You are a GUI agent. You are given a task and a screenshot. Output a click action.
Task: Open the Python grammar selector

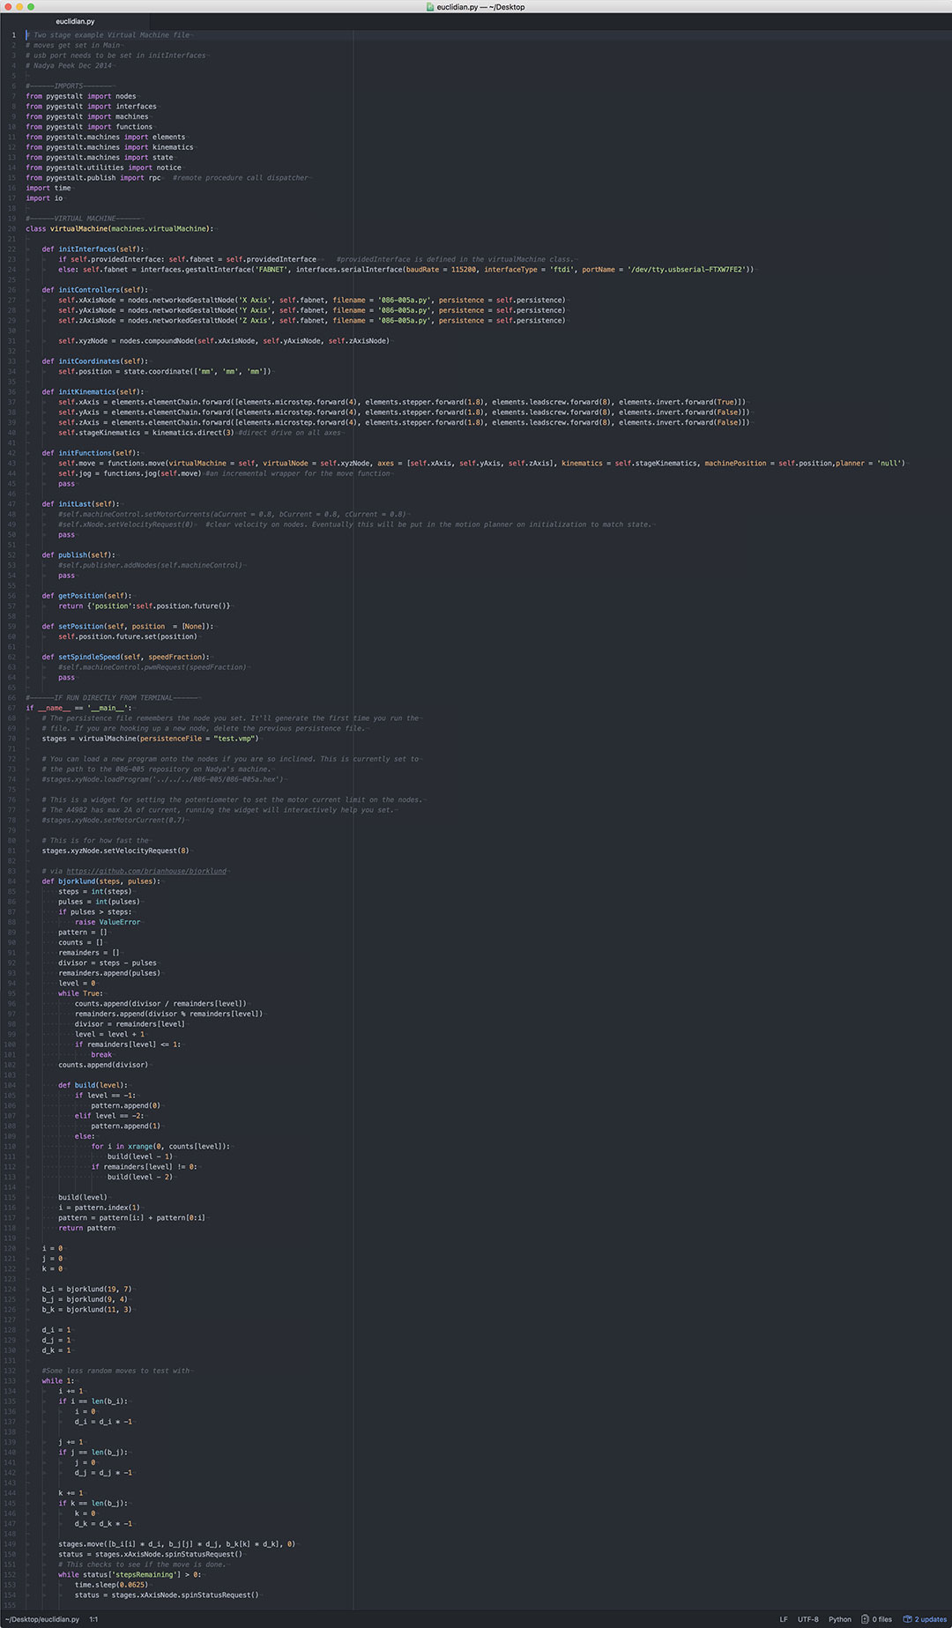click(840, 1619)
